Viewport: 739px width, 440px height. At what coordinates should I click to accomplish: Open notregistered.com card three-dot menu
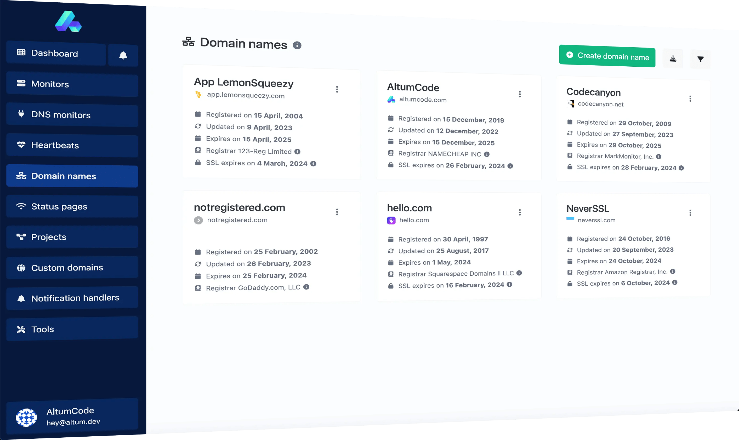[337, 212]
